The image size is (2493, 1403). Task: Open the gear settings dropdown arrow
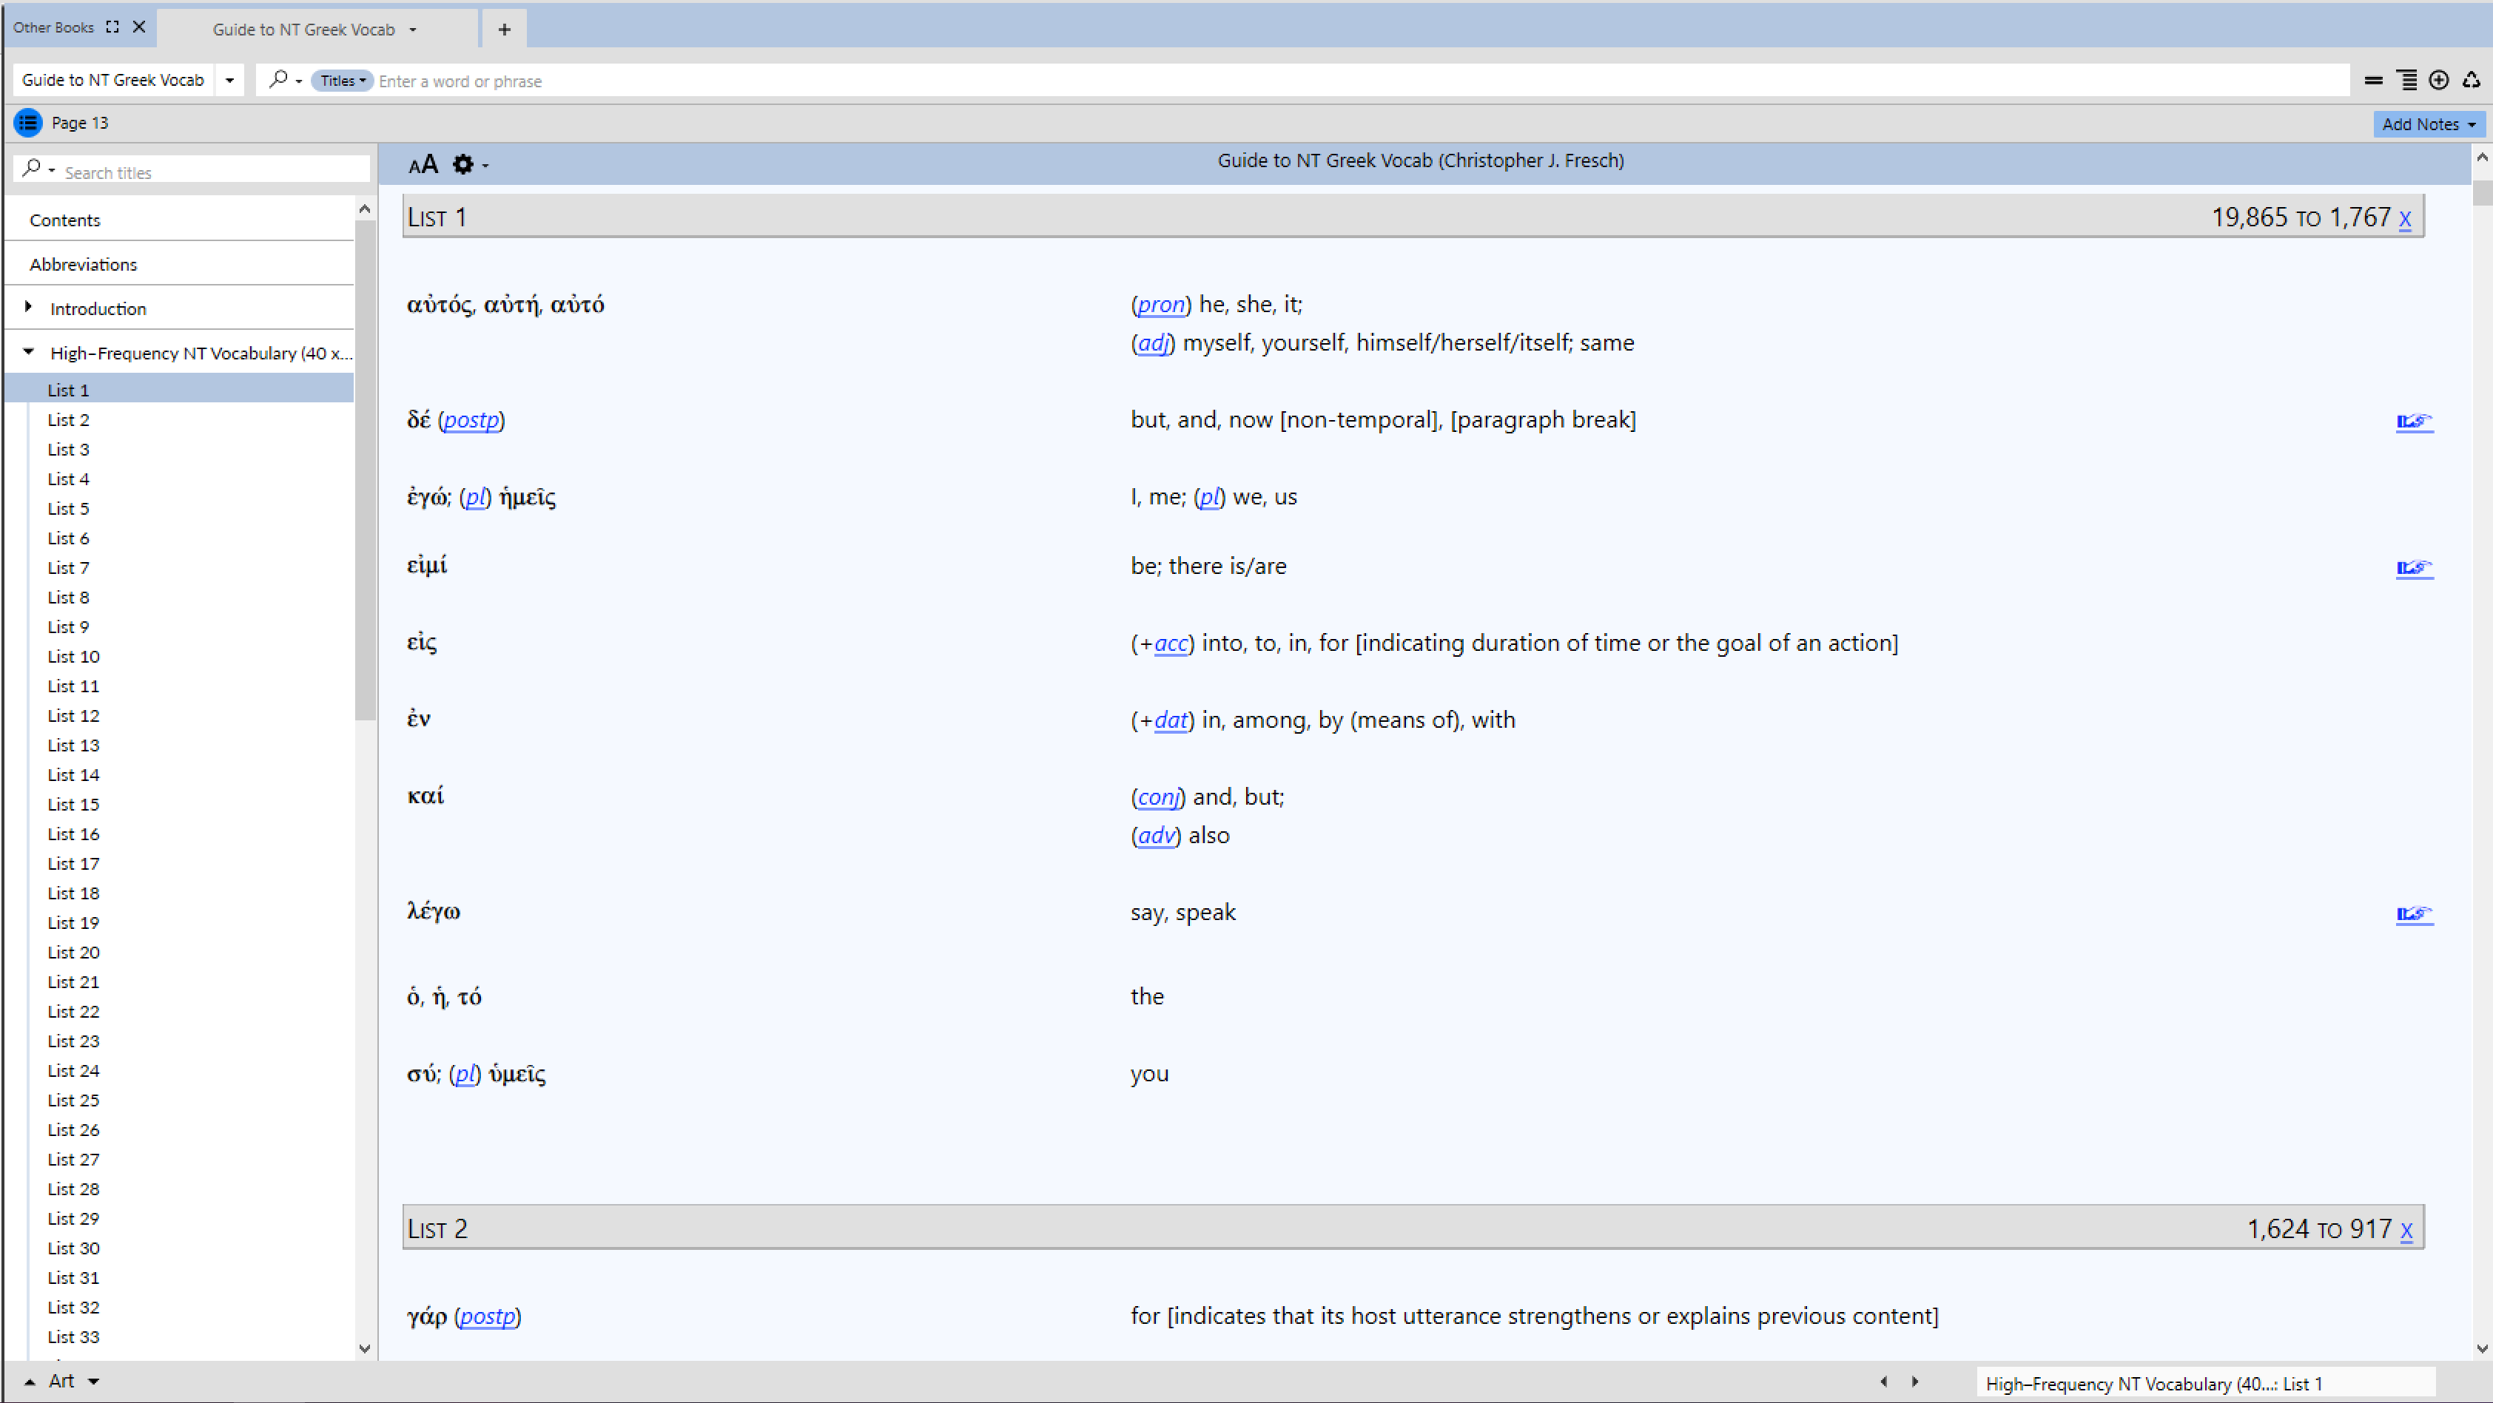click(485, 166)
